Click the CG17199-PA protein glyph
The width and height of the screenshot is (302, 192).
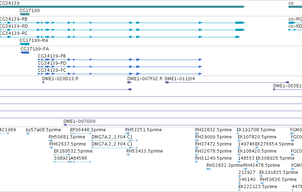[x=25, y=53]
